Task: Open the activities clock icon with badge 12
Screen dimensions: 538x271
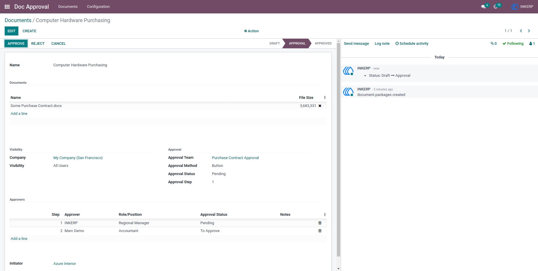Action: [497, 6]
